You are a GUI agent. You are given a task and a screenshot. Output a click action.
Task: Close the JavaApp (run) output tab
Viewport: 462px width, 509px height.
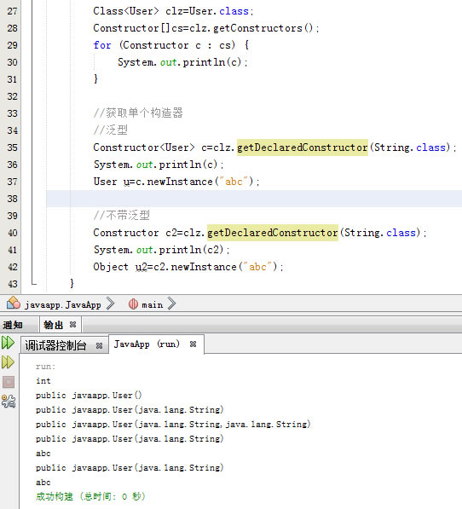coord(193,344)
